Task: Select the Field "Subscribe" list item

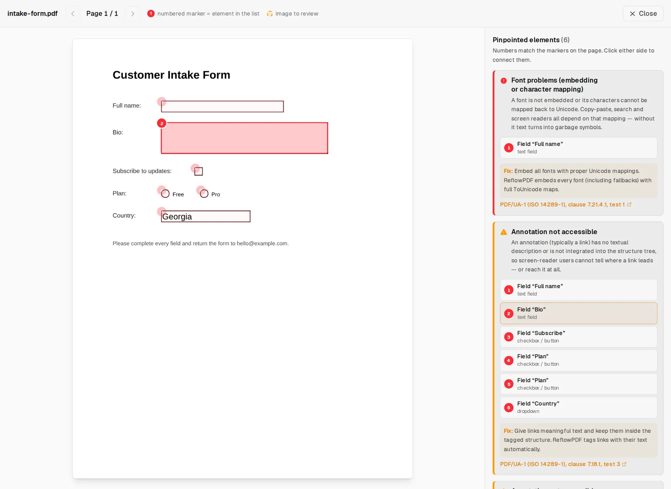Action: click(x=578, y=337)
